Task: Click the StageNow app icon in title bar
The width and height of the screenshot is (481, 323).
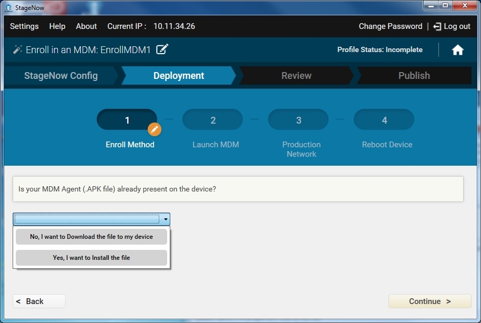Action: pos(8,7)
